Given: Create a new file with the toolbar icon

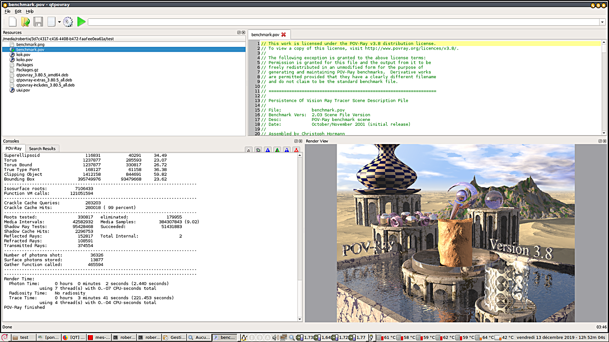Looking at the screenshot, I should click(x=12, y=22).
